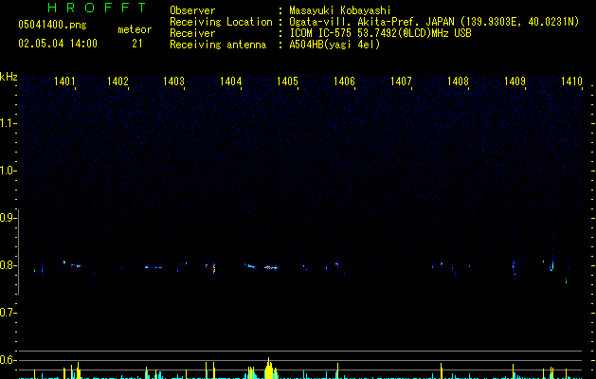Image resolution: width=596 pixels, height=379 pixels.
Task: Click the meteor count label
Action: pos(135,29)
